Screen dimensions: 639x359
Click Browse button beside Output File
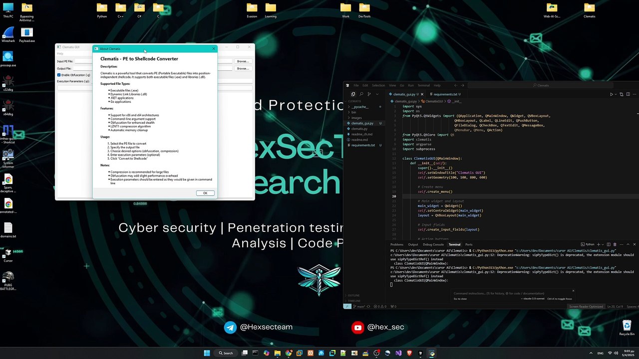243,68
